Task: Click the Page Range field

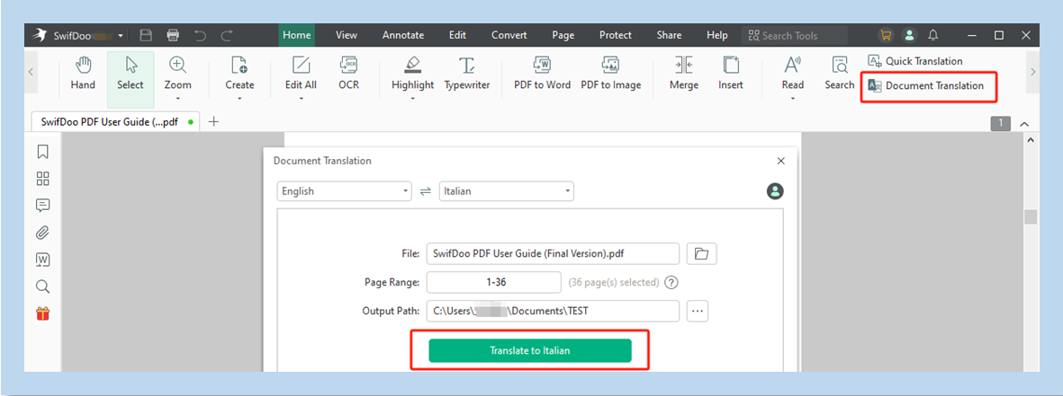Action: (x=493, y=283)
